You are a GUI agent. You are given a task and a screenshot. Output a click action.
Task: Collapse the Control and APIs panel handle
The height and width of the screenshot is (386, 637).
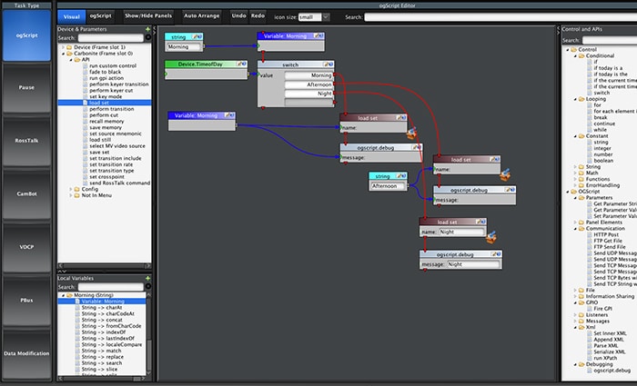[x=558, y=30]
